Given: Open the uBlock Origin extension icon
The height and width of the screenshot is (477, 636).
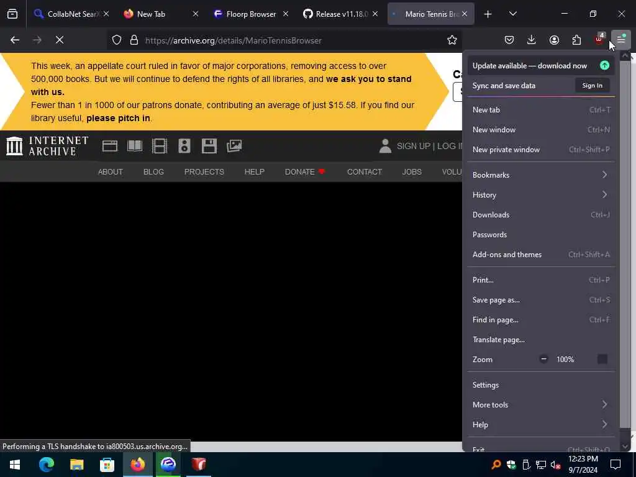Looking at the screenshot, I should point(599,39).
